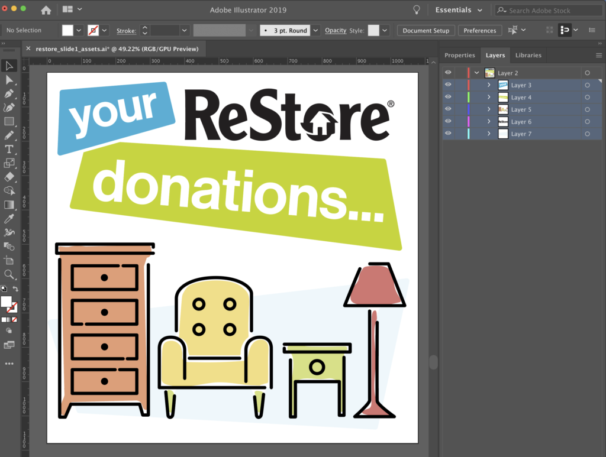Activate the Zoom tool

pos(9,274)
